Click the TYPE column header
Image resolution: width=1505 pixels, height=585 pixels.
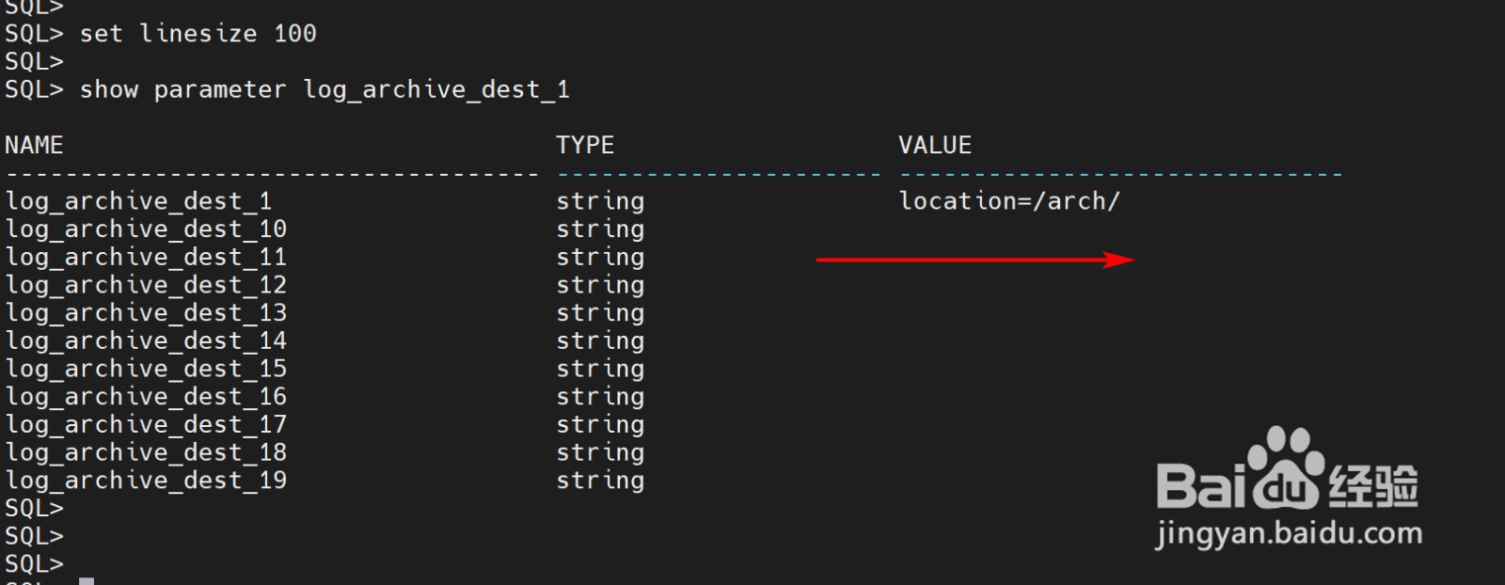(x=584, y=146)
